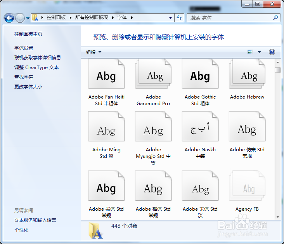Open 更改字体大小 in the sidebar
Image resolution: width=284 pixels, height=244 pixels.
click(28, 87)
